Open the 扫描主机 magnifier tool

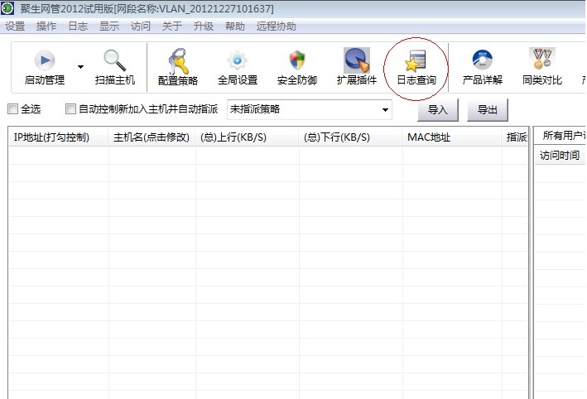pos(114,60)
